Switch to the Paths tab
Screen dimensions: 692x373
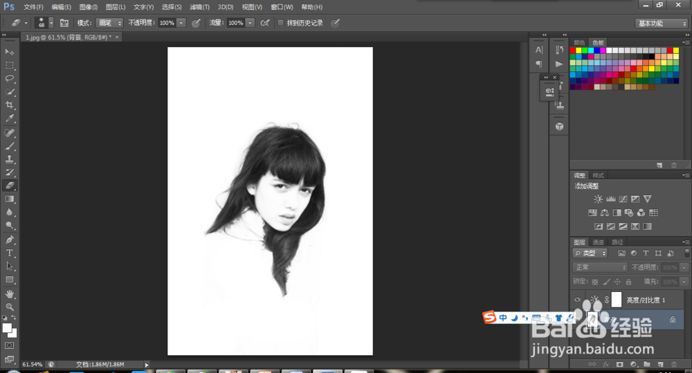click(617, 242)
